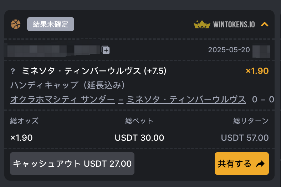Collapse the bet slip with orange chevron

point(265,24)
